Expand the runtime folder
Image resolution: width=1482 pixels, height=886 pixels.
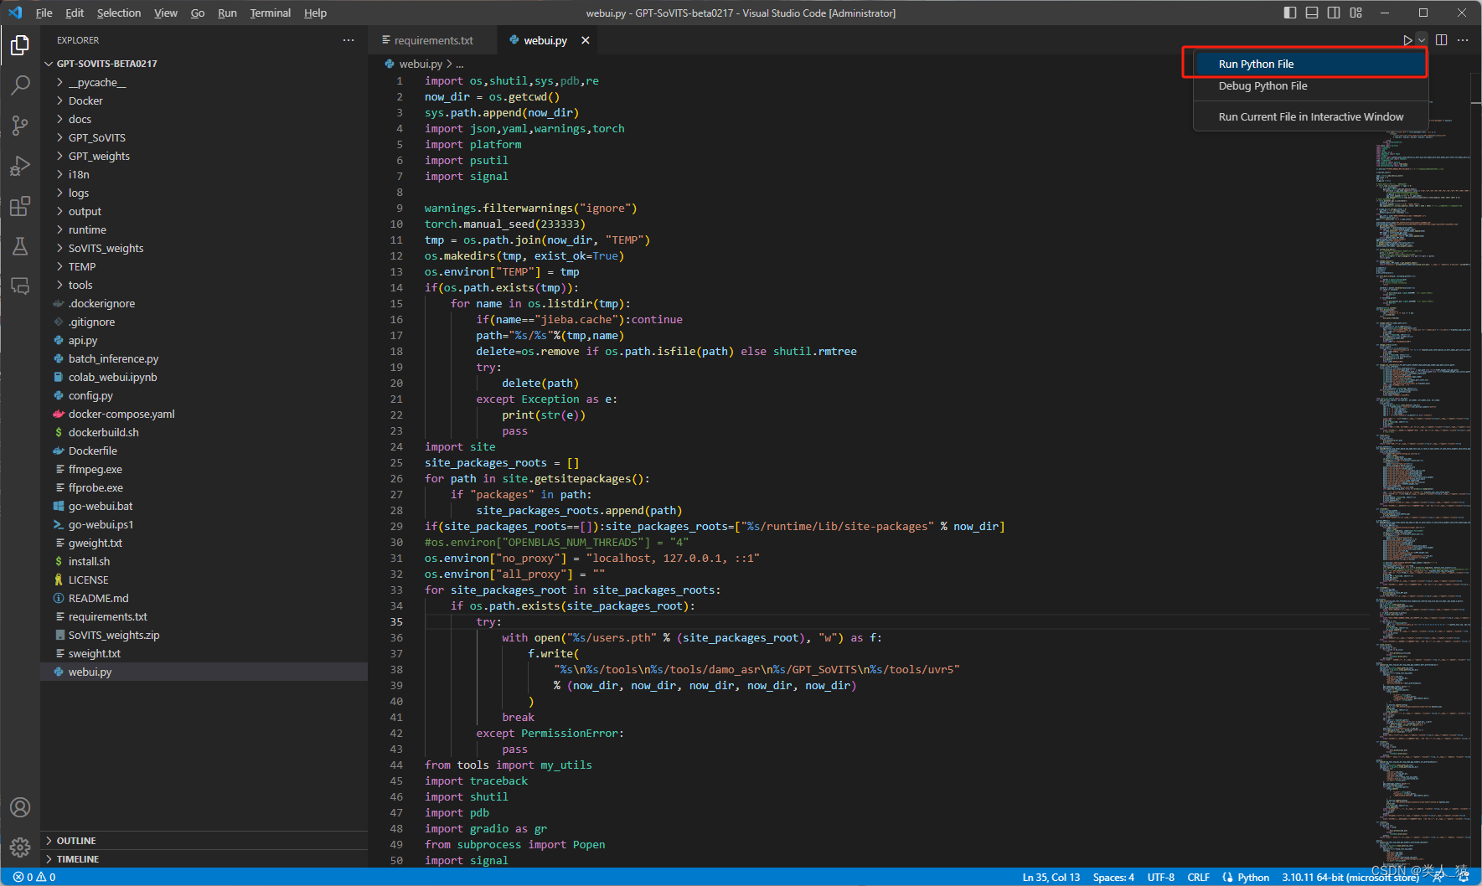[x=205, y=229]
